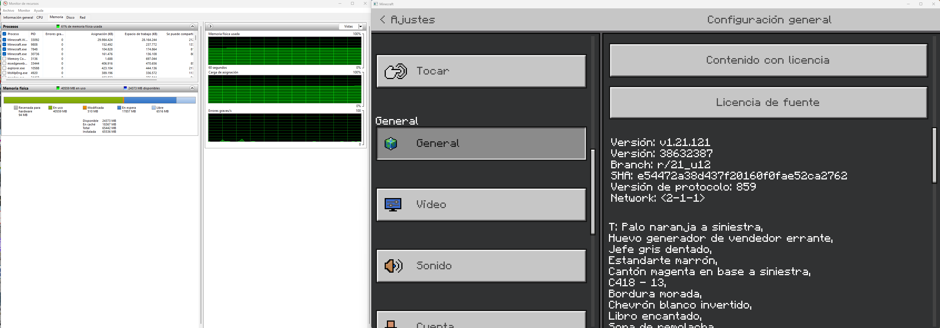Collapse the Memoria física section chevron
Screen dimensions: 940x328
[x=192, y=88]
